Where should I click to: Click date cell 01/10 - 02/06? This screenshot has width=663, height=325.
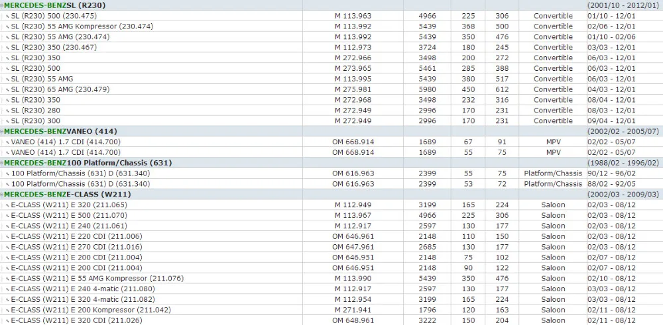tap(611, 36)
